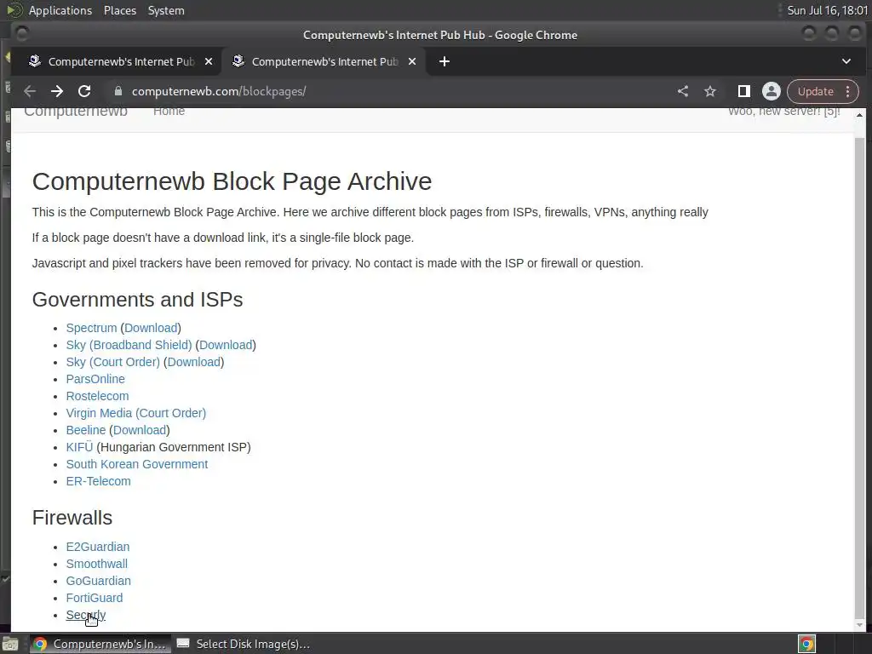The height and width of the screenshot is (654, 872).
Task: Open the System menu
Action: 166,10
